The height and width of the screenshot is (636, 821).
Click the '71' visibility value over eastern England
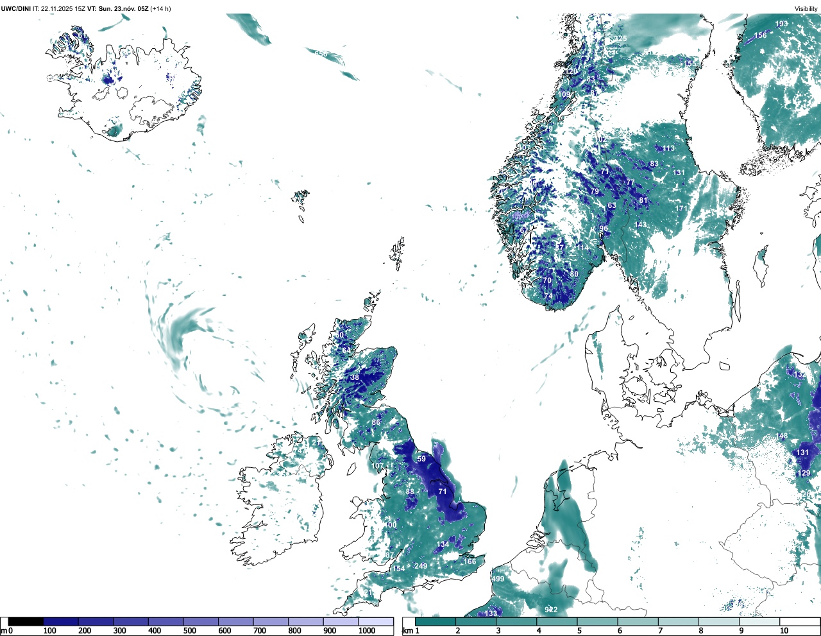[442, 492]
